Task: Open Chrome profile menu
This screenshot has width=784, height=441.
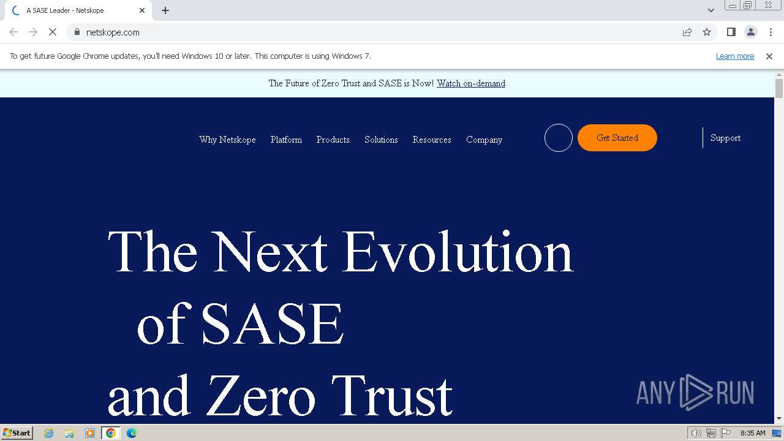Action: click(750, 32)
